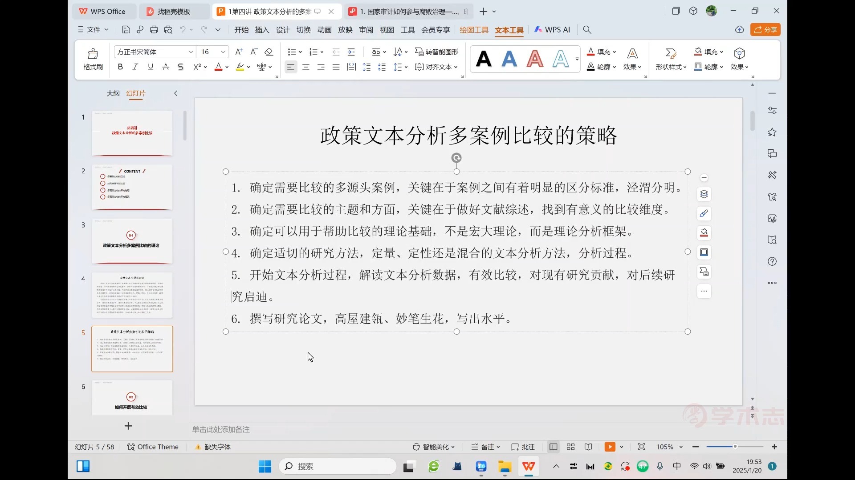Viewport: 855px width, 480px height.
Task: Select slide 3 thumbnail in the panel
Action: (x=132, y=241)
